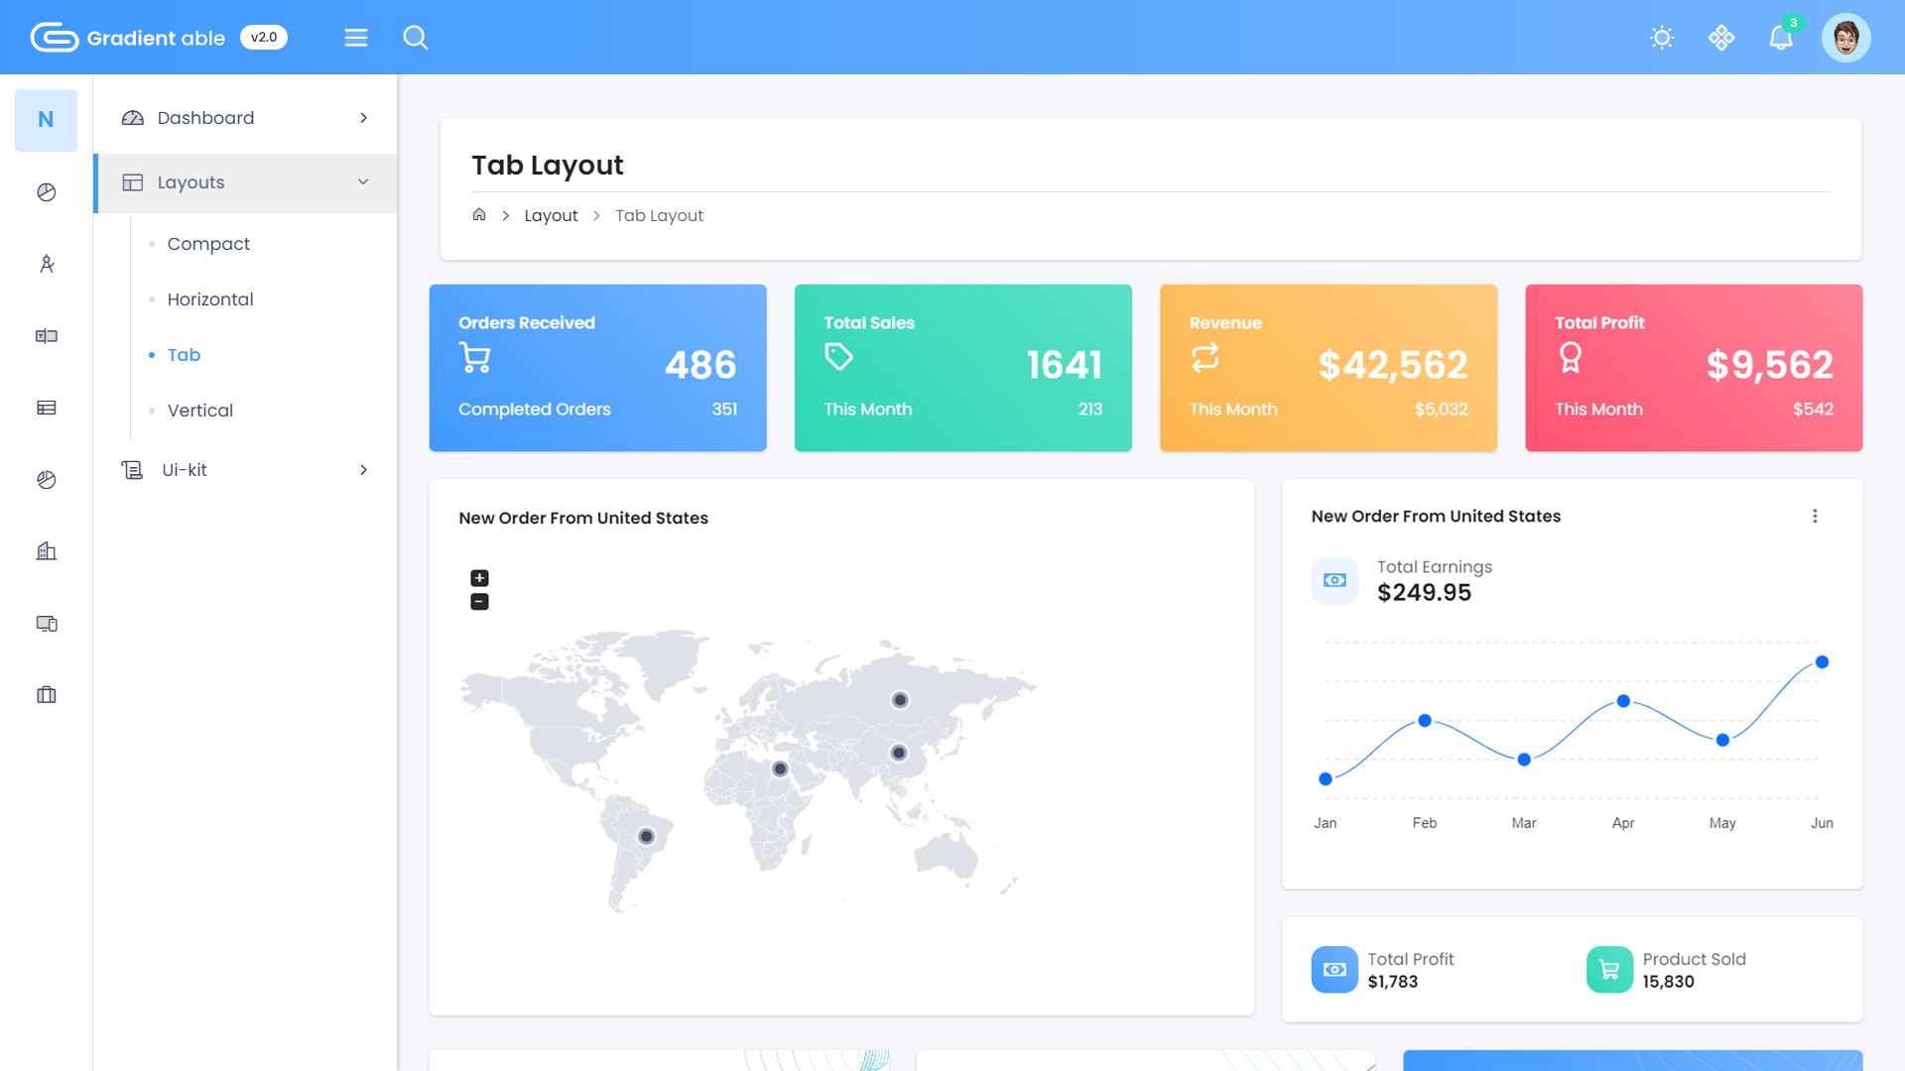Open the user avatar profile menu

(1845, 38)
